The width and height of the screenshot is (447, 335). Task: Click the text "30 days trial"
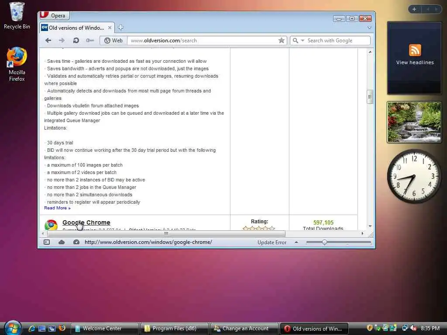(60, 143)
